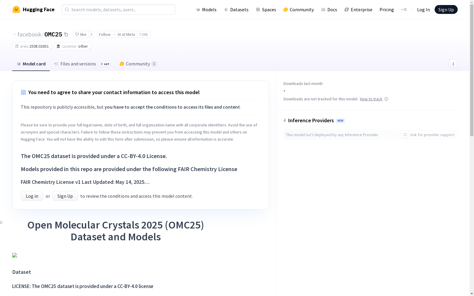Follow AI at Meta
Screen dimensions: 474x296
point(117,34)
